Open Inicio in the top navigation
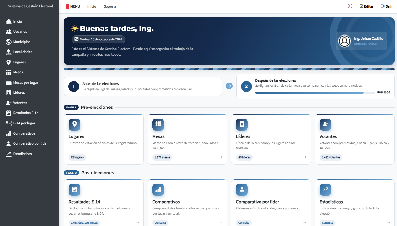The width and height of the screenshot is (397, 226). pos(92,6)
